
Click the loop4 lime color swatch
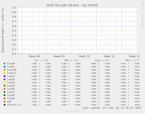click(5, 83)
